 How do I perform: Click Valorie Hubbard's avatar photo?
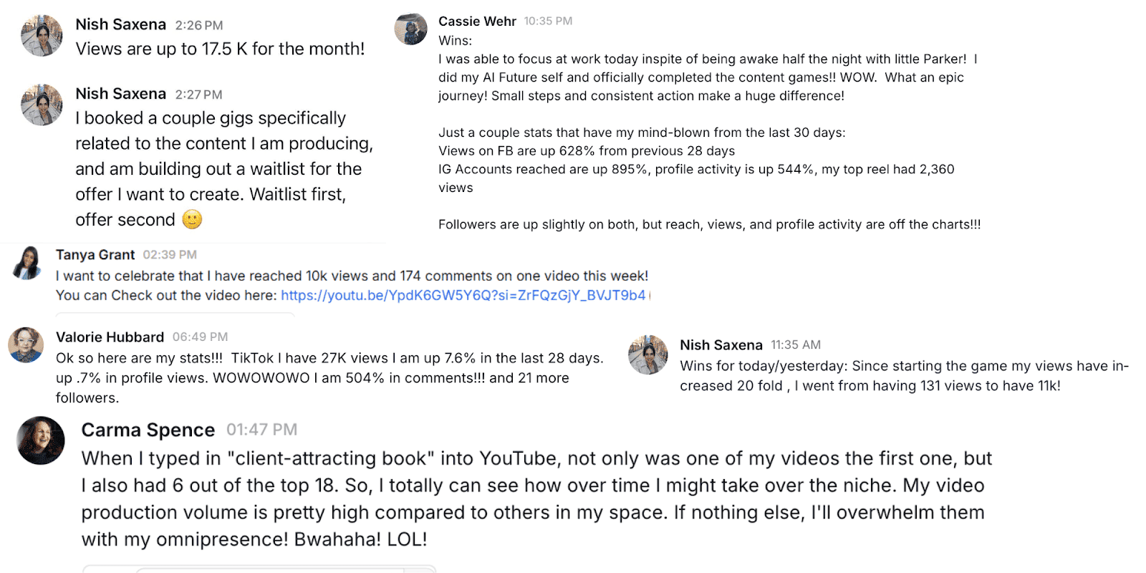coord(26,345)
